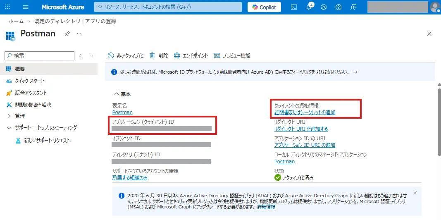Image resolution: width=441 pixels, height=220 pixels.
Task: Pin the Postman blade
Action: tap(67, 34)
